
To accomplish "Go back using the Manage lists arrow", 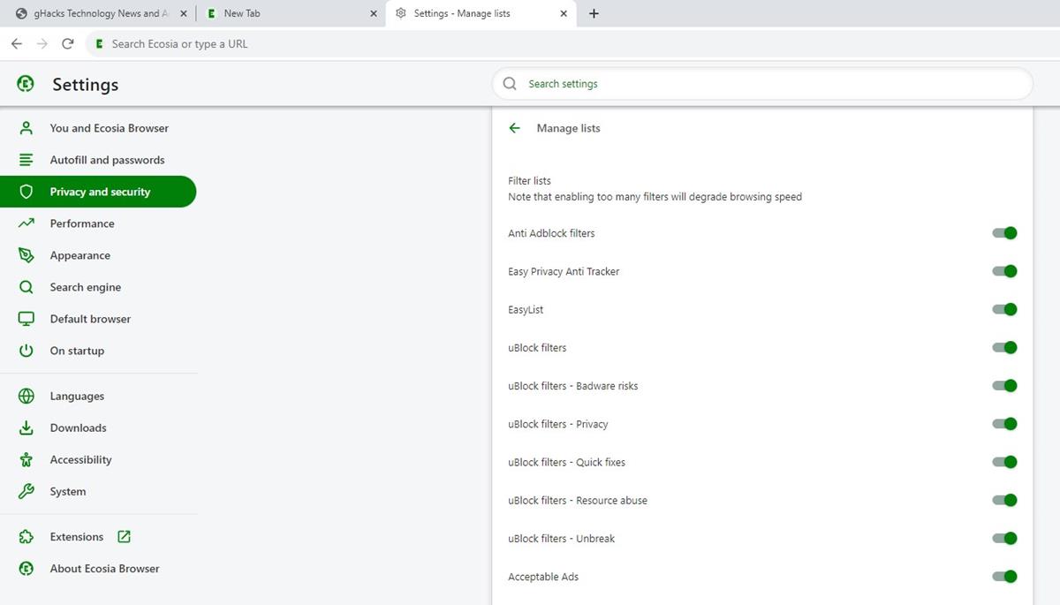I will coord(514,127).
